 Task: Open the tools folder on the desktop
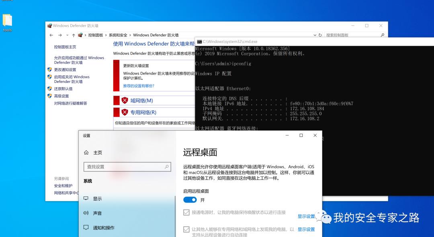pyautogui.click(x=8, y=23)
